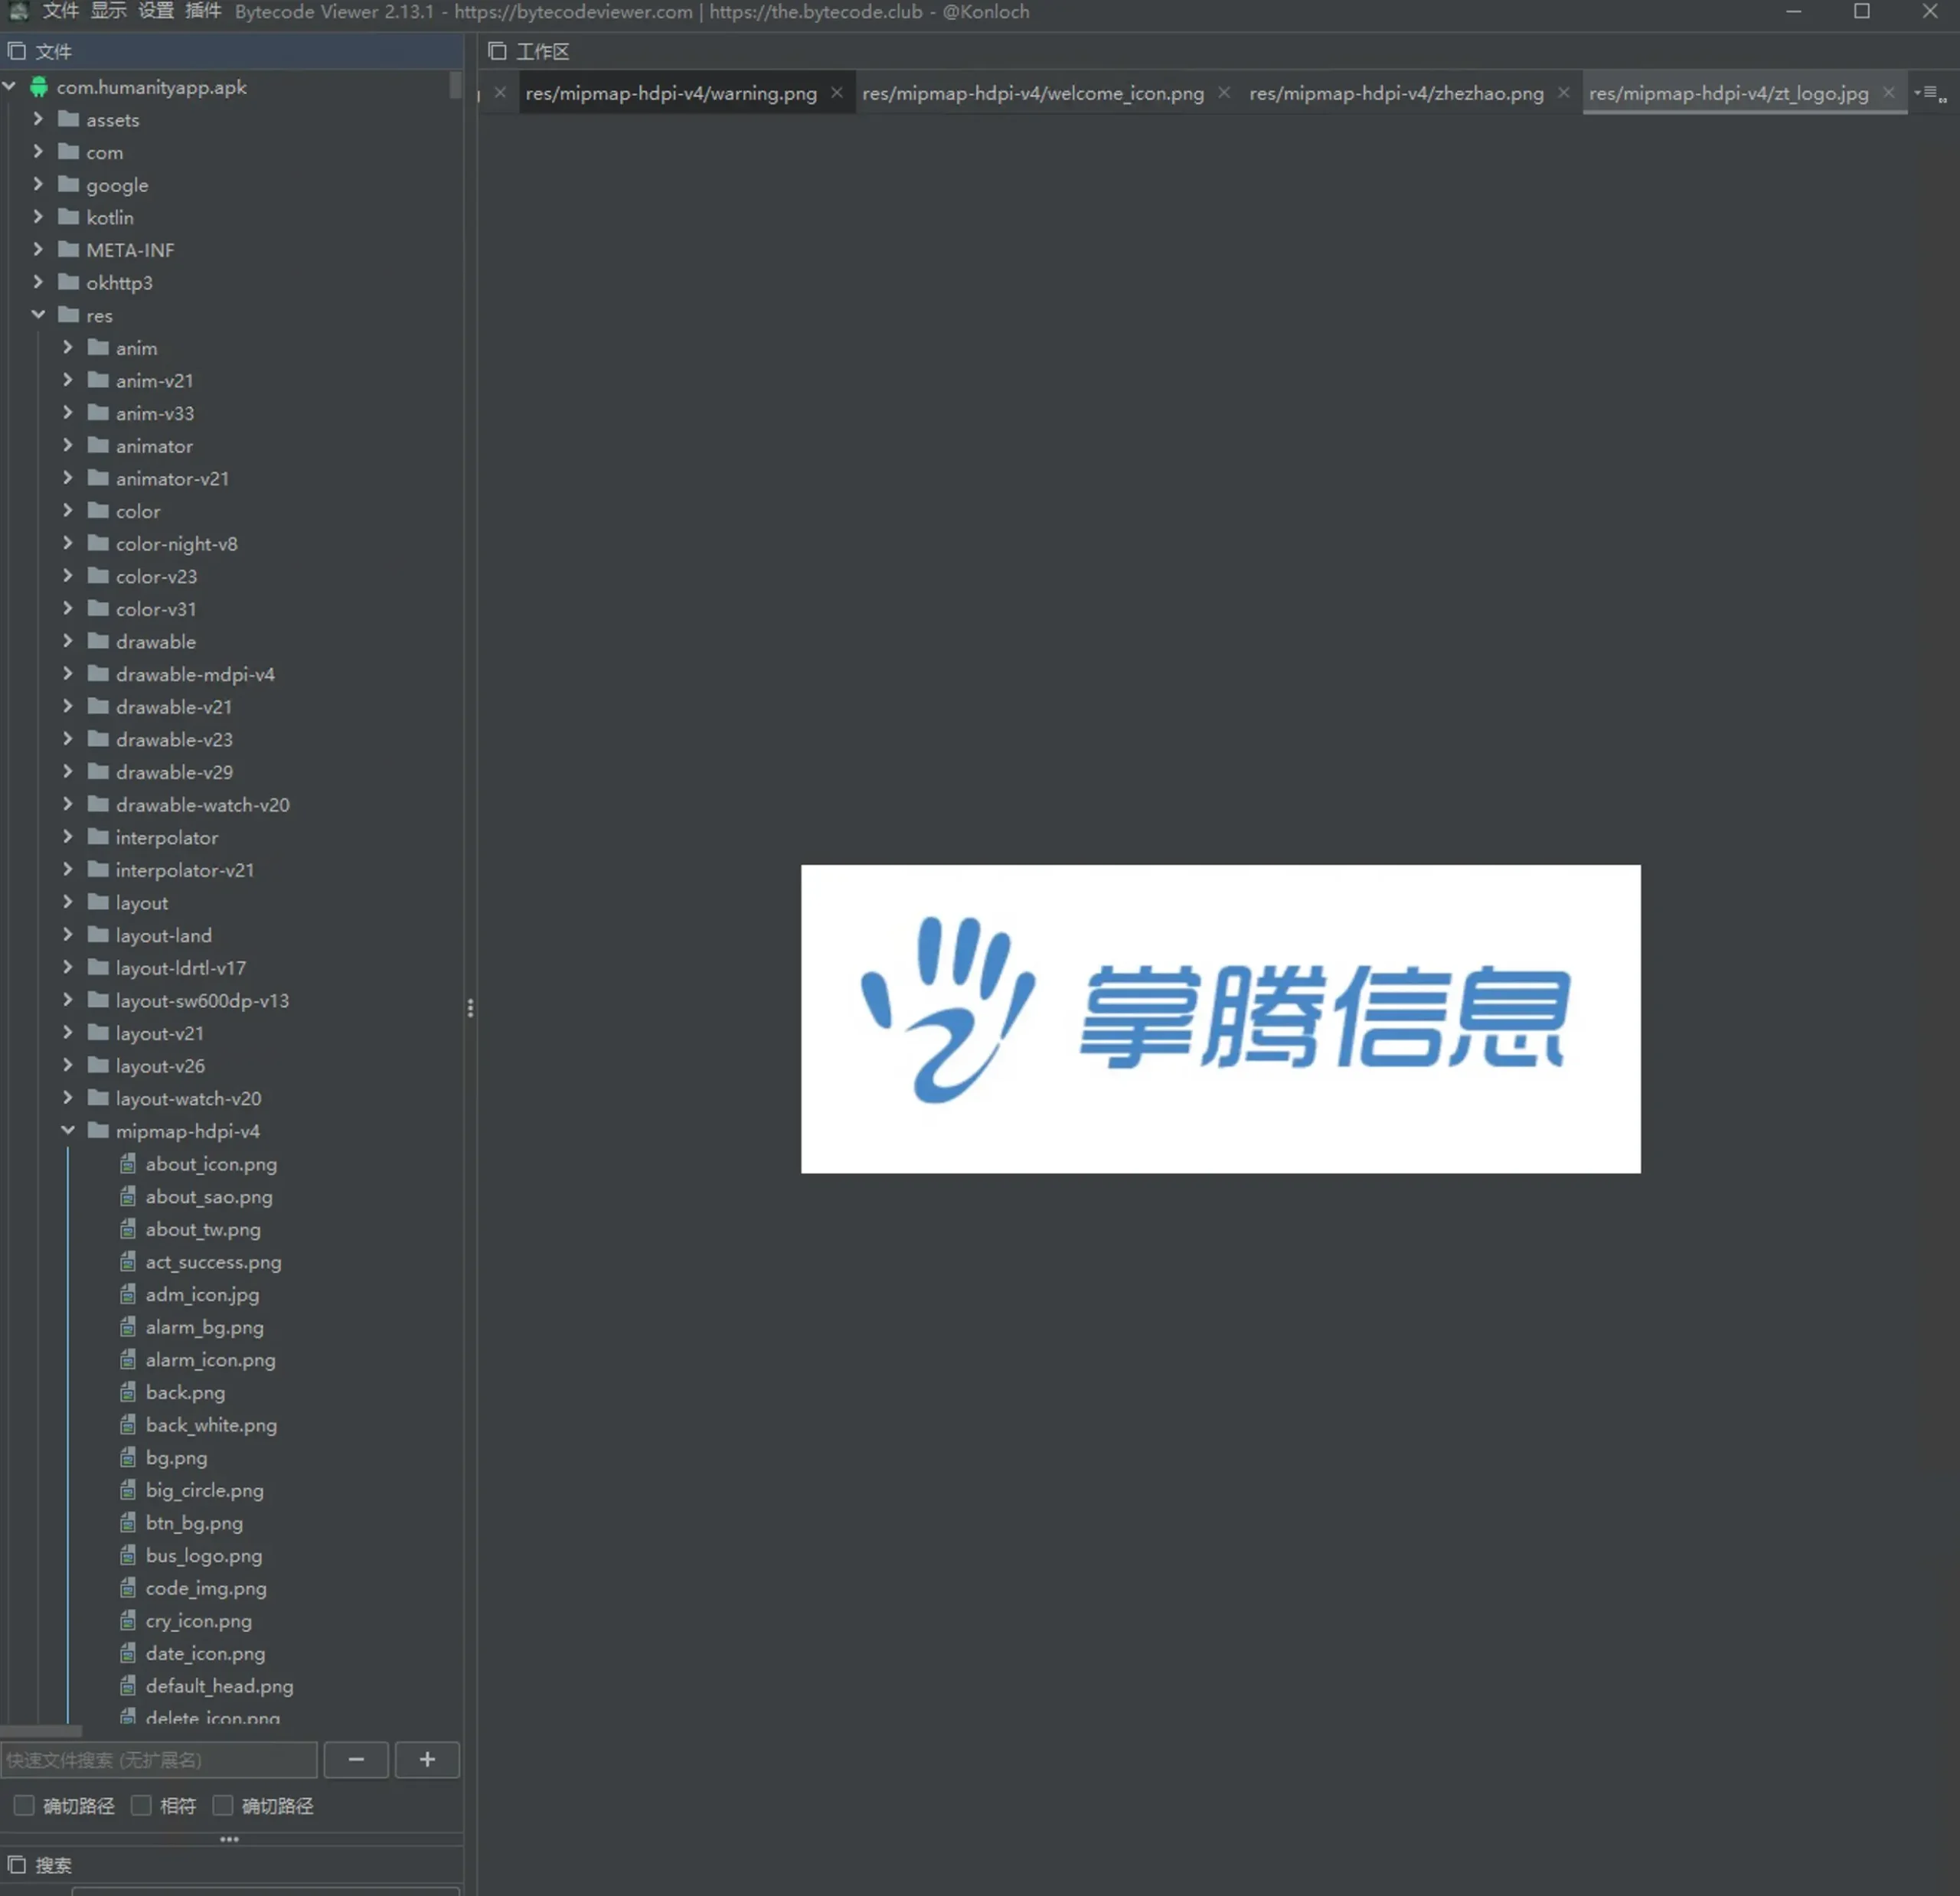Check the 相符 checkbox
1960x1896 pixels.
(141, 1805)
